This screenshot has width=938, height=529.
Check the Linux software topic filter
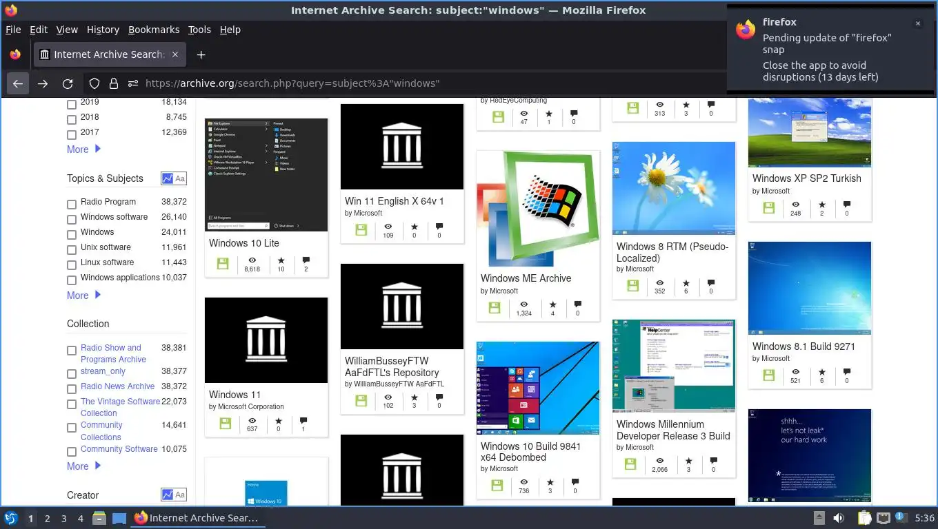(x=72, y=265)
